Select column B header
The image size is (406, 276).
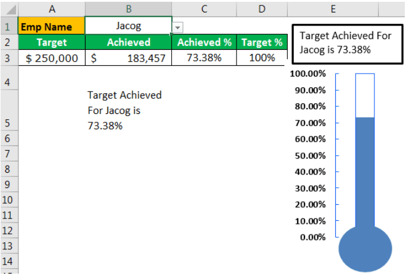[128, 8]
